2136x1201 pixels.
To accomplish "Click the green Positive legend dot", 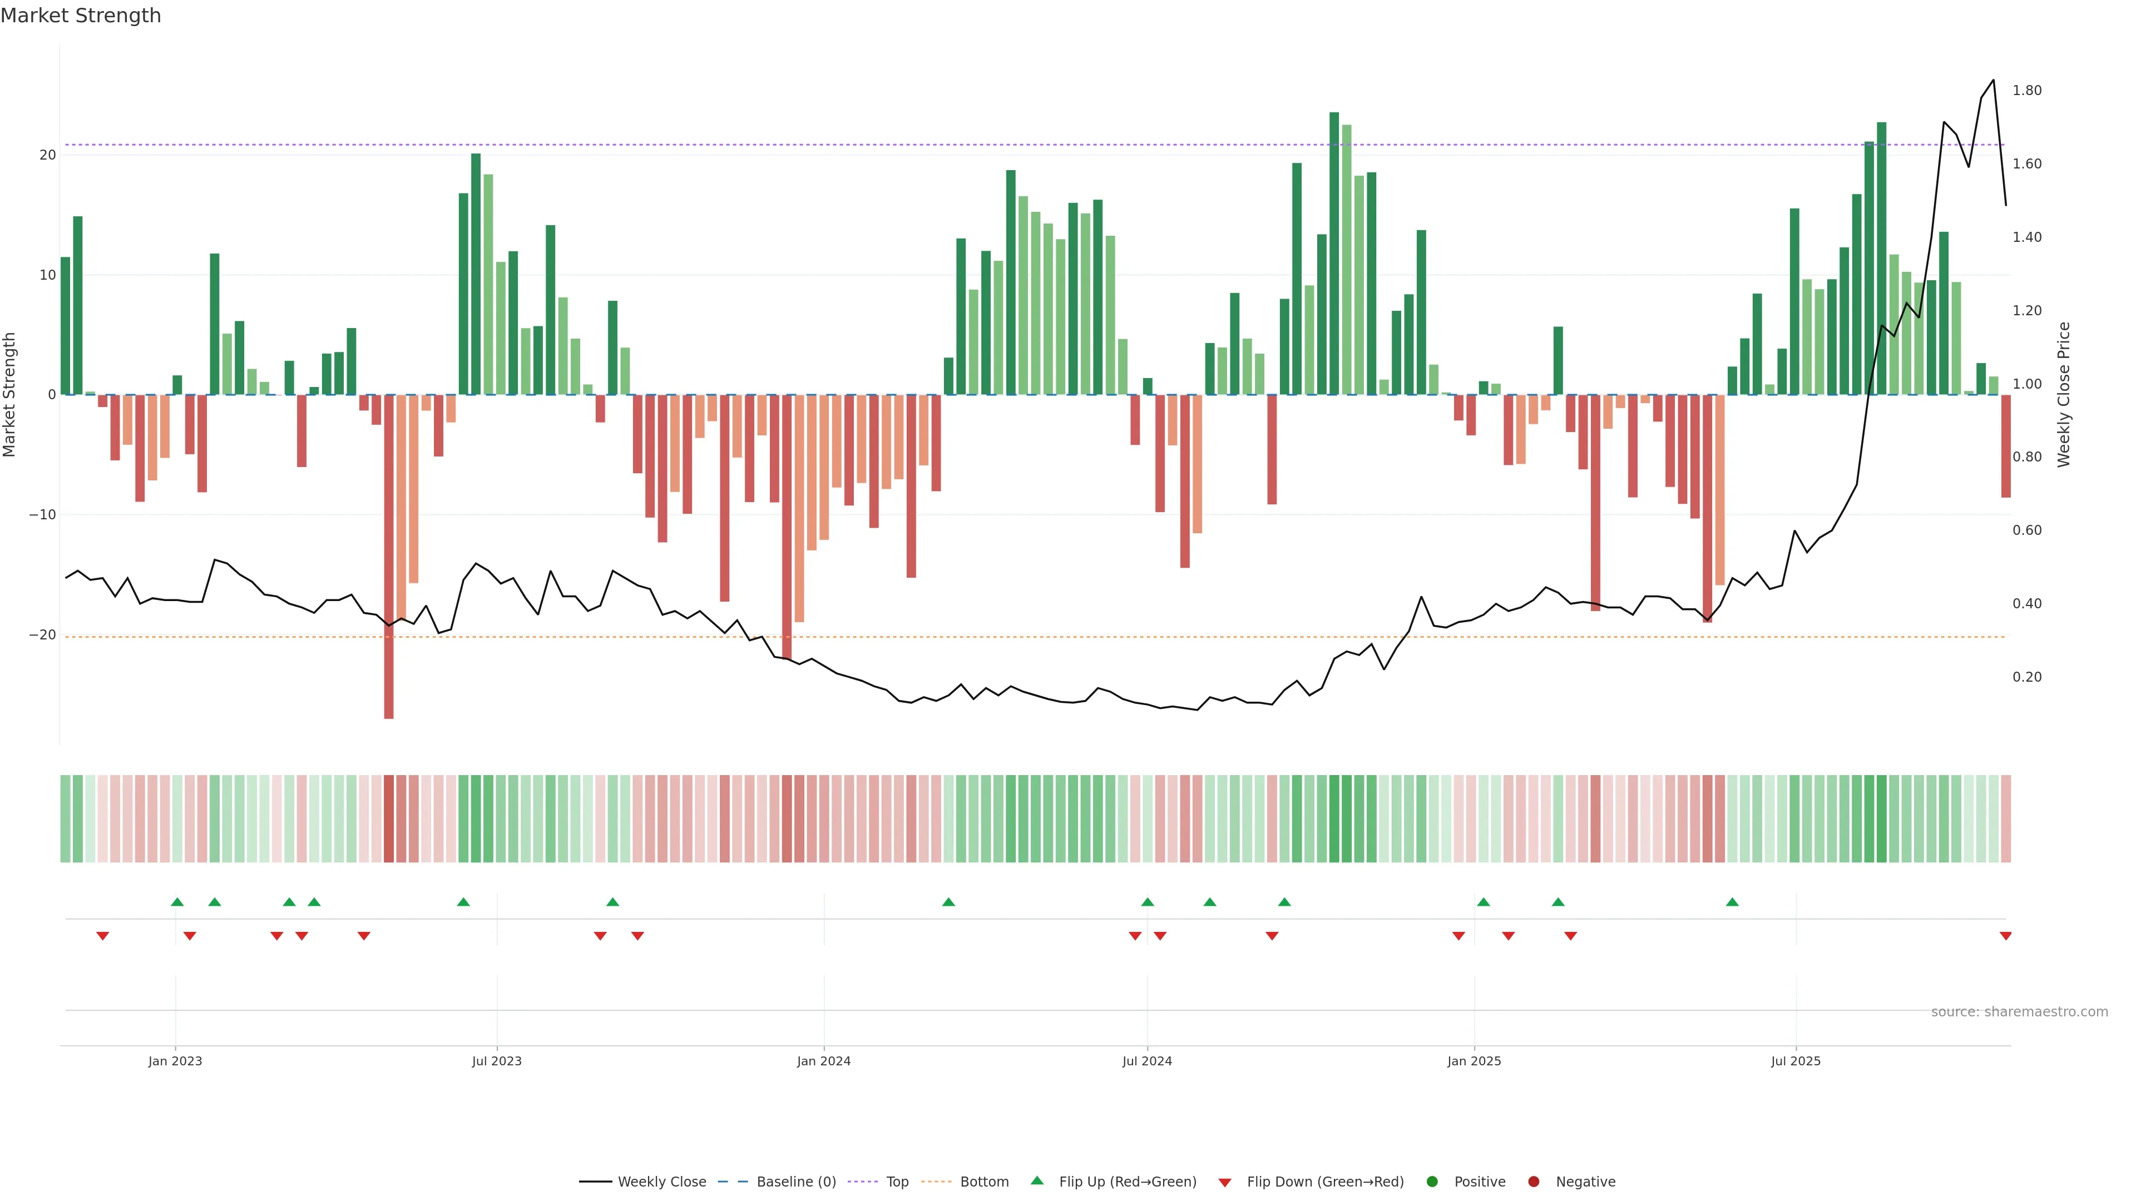I will tap(1432, 1182).
